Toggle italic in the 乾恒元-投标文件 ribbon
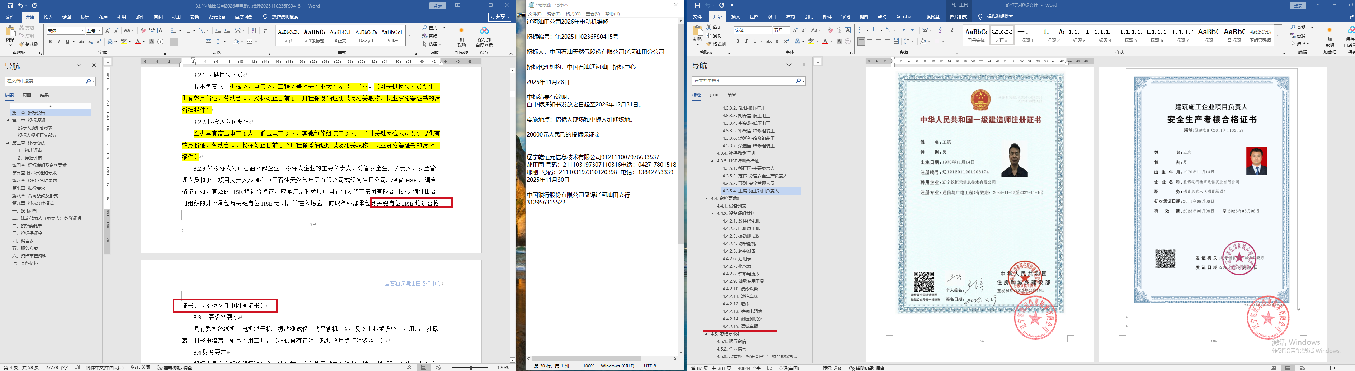Screen dimensions: 1355x371 tap(746, 41)
